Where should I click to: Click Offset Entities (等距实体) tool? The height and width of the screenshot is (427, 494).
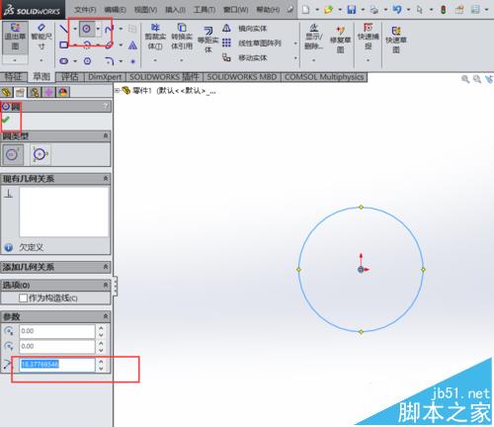(x=208, y=41)
